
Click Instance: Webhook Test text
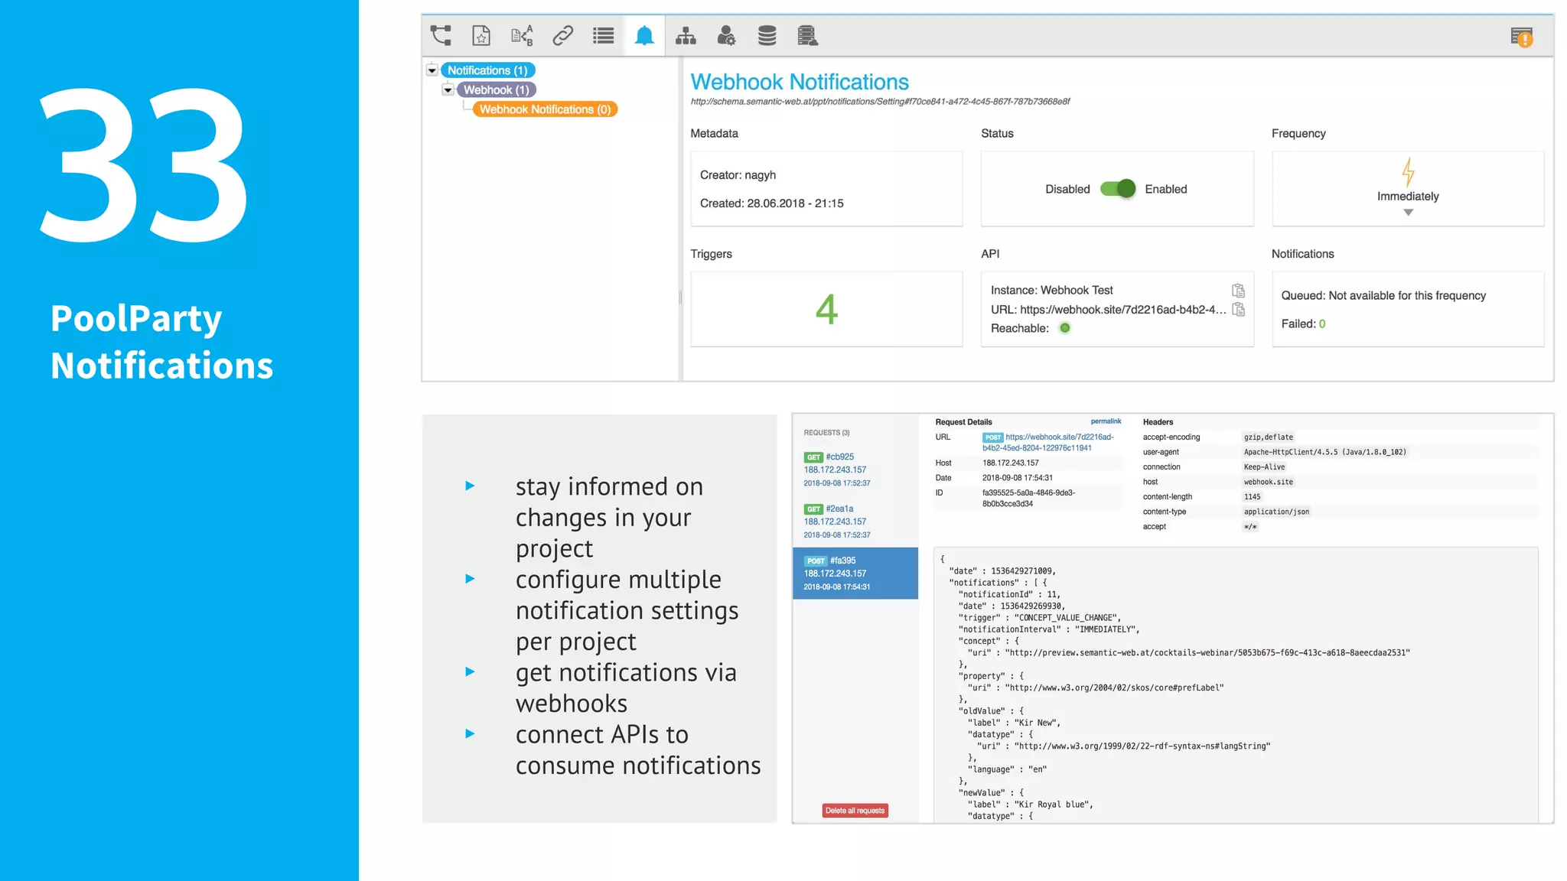(x=1051, y=291)
